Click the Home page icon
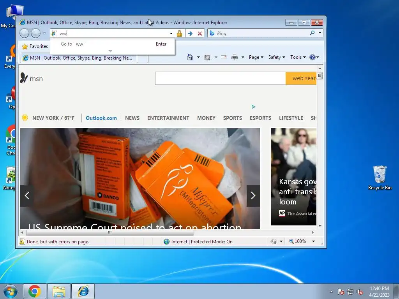 190,57
